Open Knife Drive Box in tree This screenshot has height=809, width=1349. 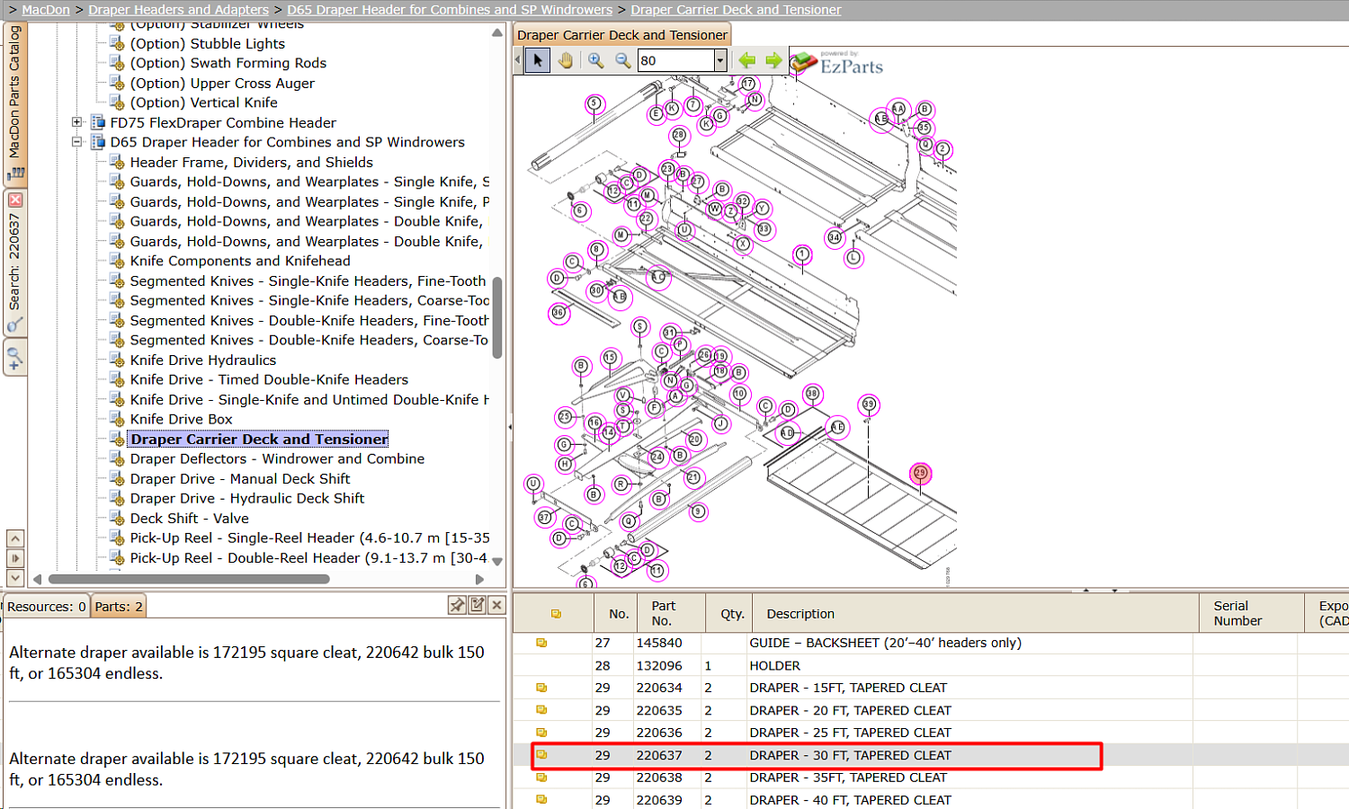click(181, 419)
